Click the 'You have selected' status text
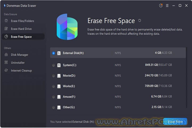 pyautogui.click(x=72, y=122)
